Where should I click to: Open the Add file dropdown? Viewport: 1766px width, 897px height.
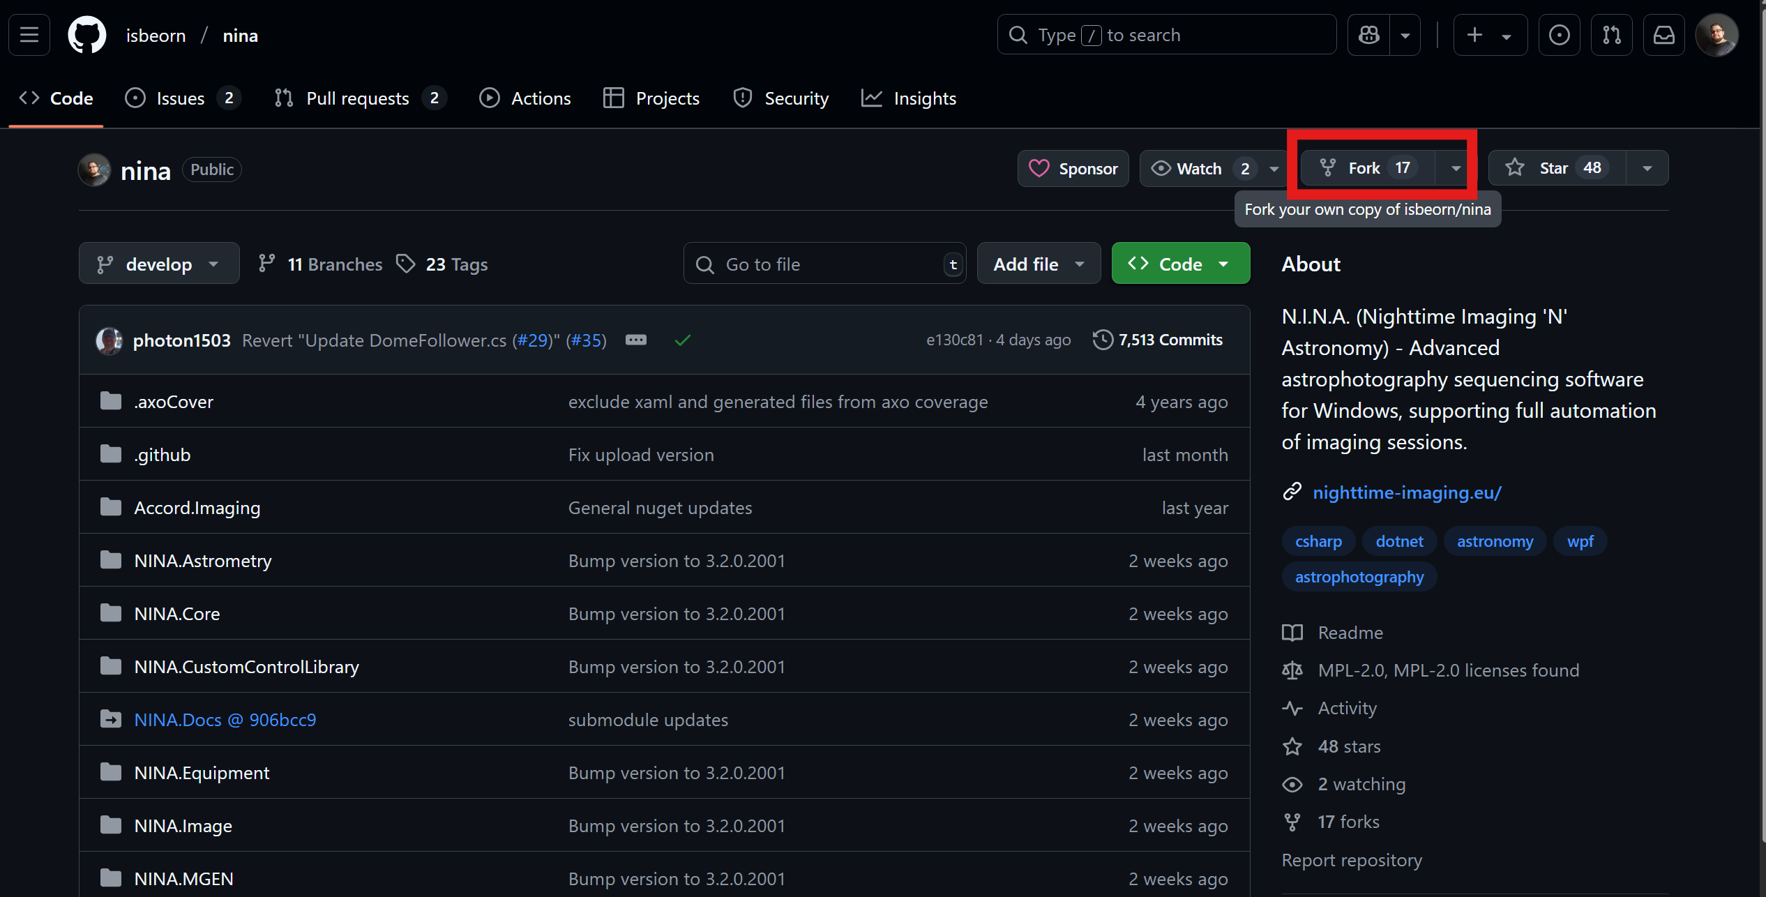click(x=1039, y=264)
